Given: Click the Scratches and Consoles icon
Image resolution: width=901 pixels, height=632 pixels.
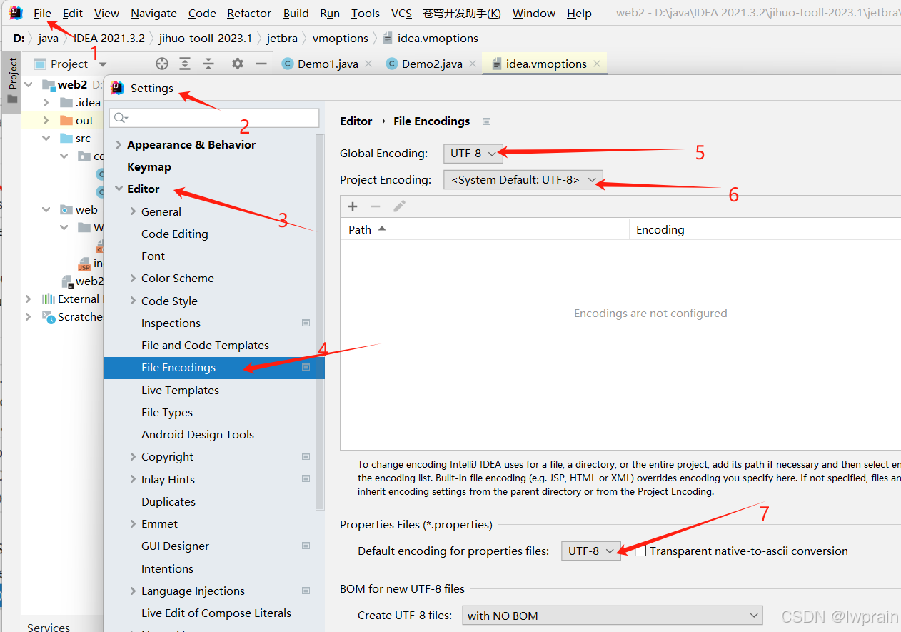Looking at the screenshot, I should pyautogui.click(x=49, y=317).
